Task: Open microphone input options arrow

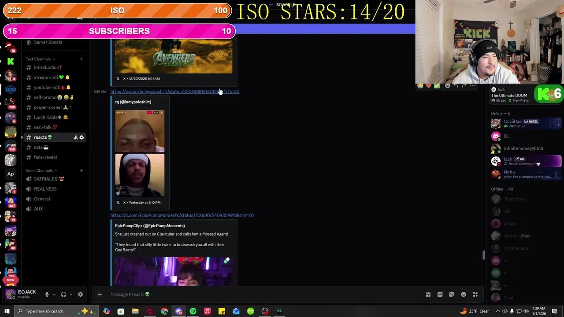Action: click(54, 295)
